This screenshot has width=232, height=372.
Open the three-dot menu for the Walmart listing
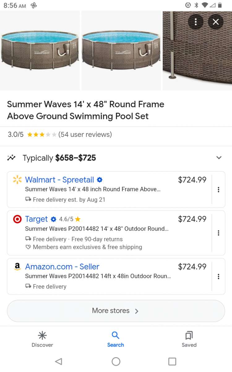click(218, 189)
